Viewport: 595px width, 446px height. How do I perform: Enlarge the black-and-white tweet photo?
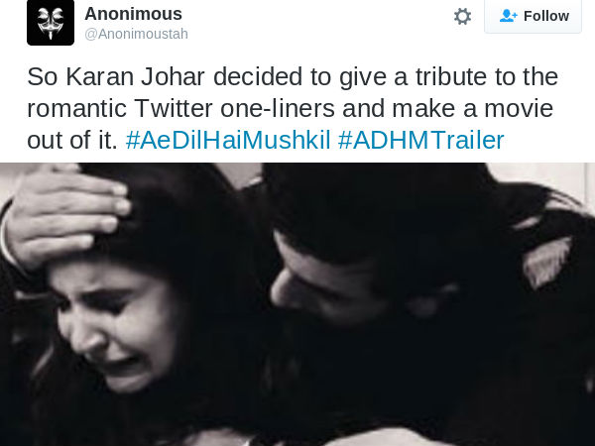point(297,304)
